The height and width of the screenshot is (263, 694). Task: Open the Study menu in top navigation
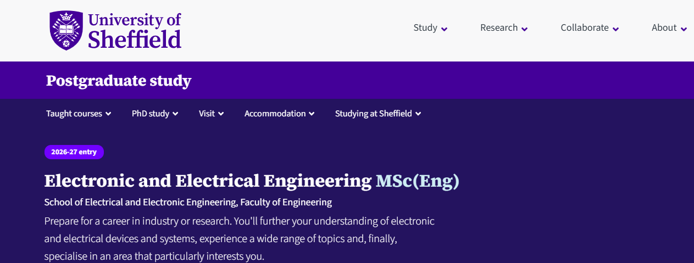tap(425, 27)
